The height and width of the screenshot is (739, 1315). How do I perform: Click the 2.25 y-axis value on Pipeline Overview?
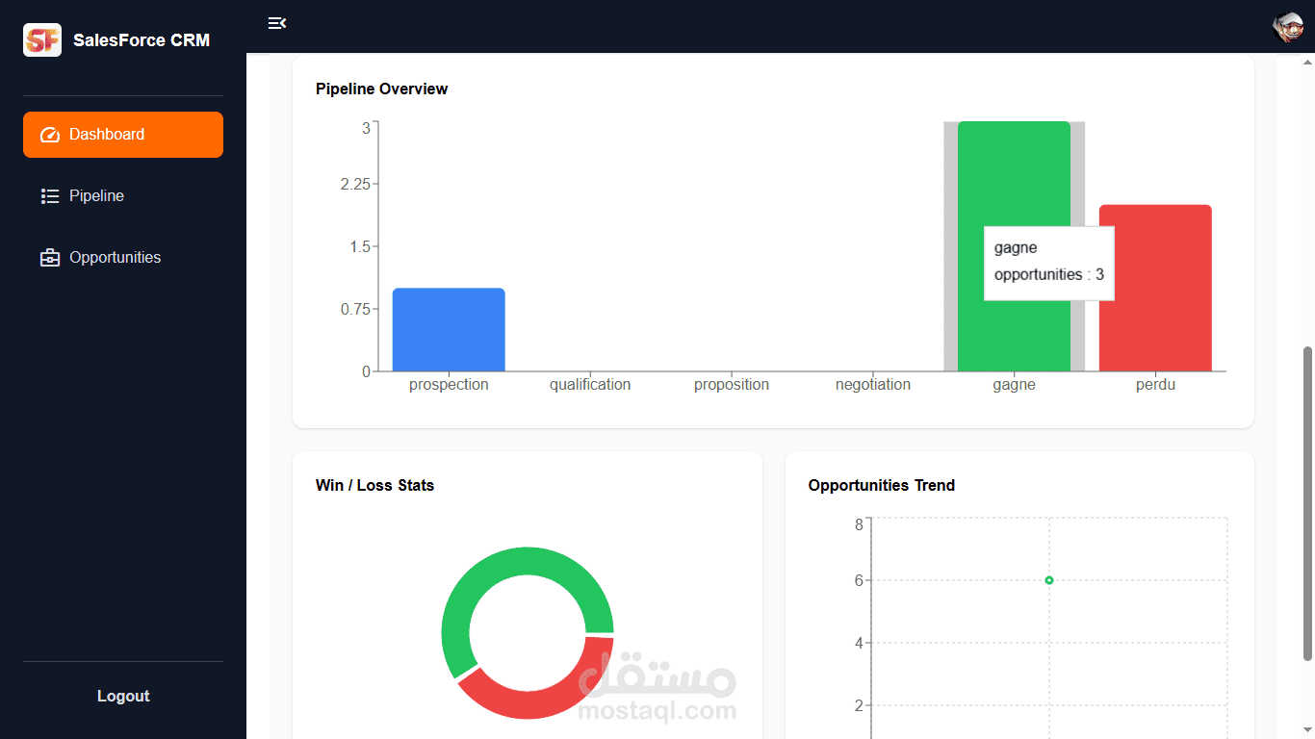point(355,184)
